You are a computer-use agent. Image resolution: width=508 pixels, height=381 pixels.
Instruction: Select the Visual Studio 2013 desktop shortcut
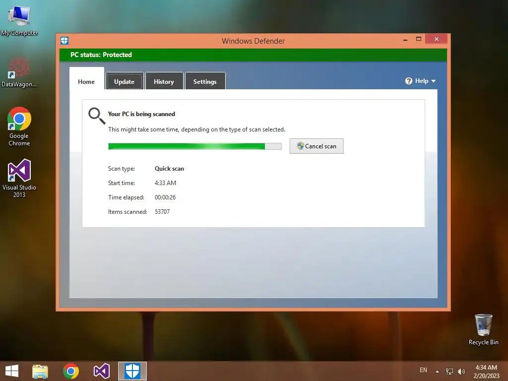tap(19, 178)
